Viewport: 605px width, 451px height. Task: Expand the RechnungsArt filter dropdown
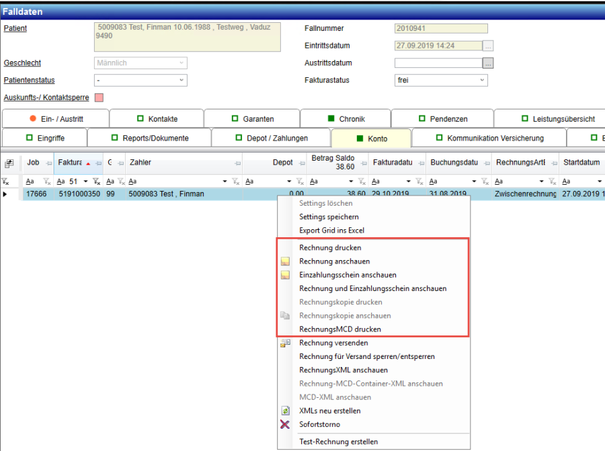542,181
